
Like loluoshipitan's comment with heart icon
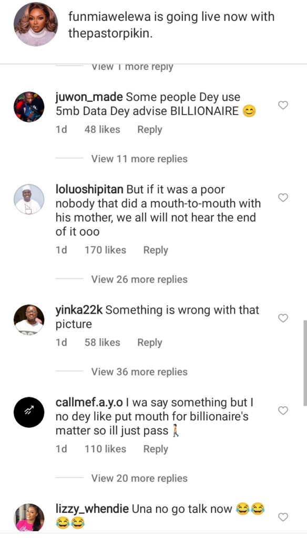click(x=283, y=198)
